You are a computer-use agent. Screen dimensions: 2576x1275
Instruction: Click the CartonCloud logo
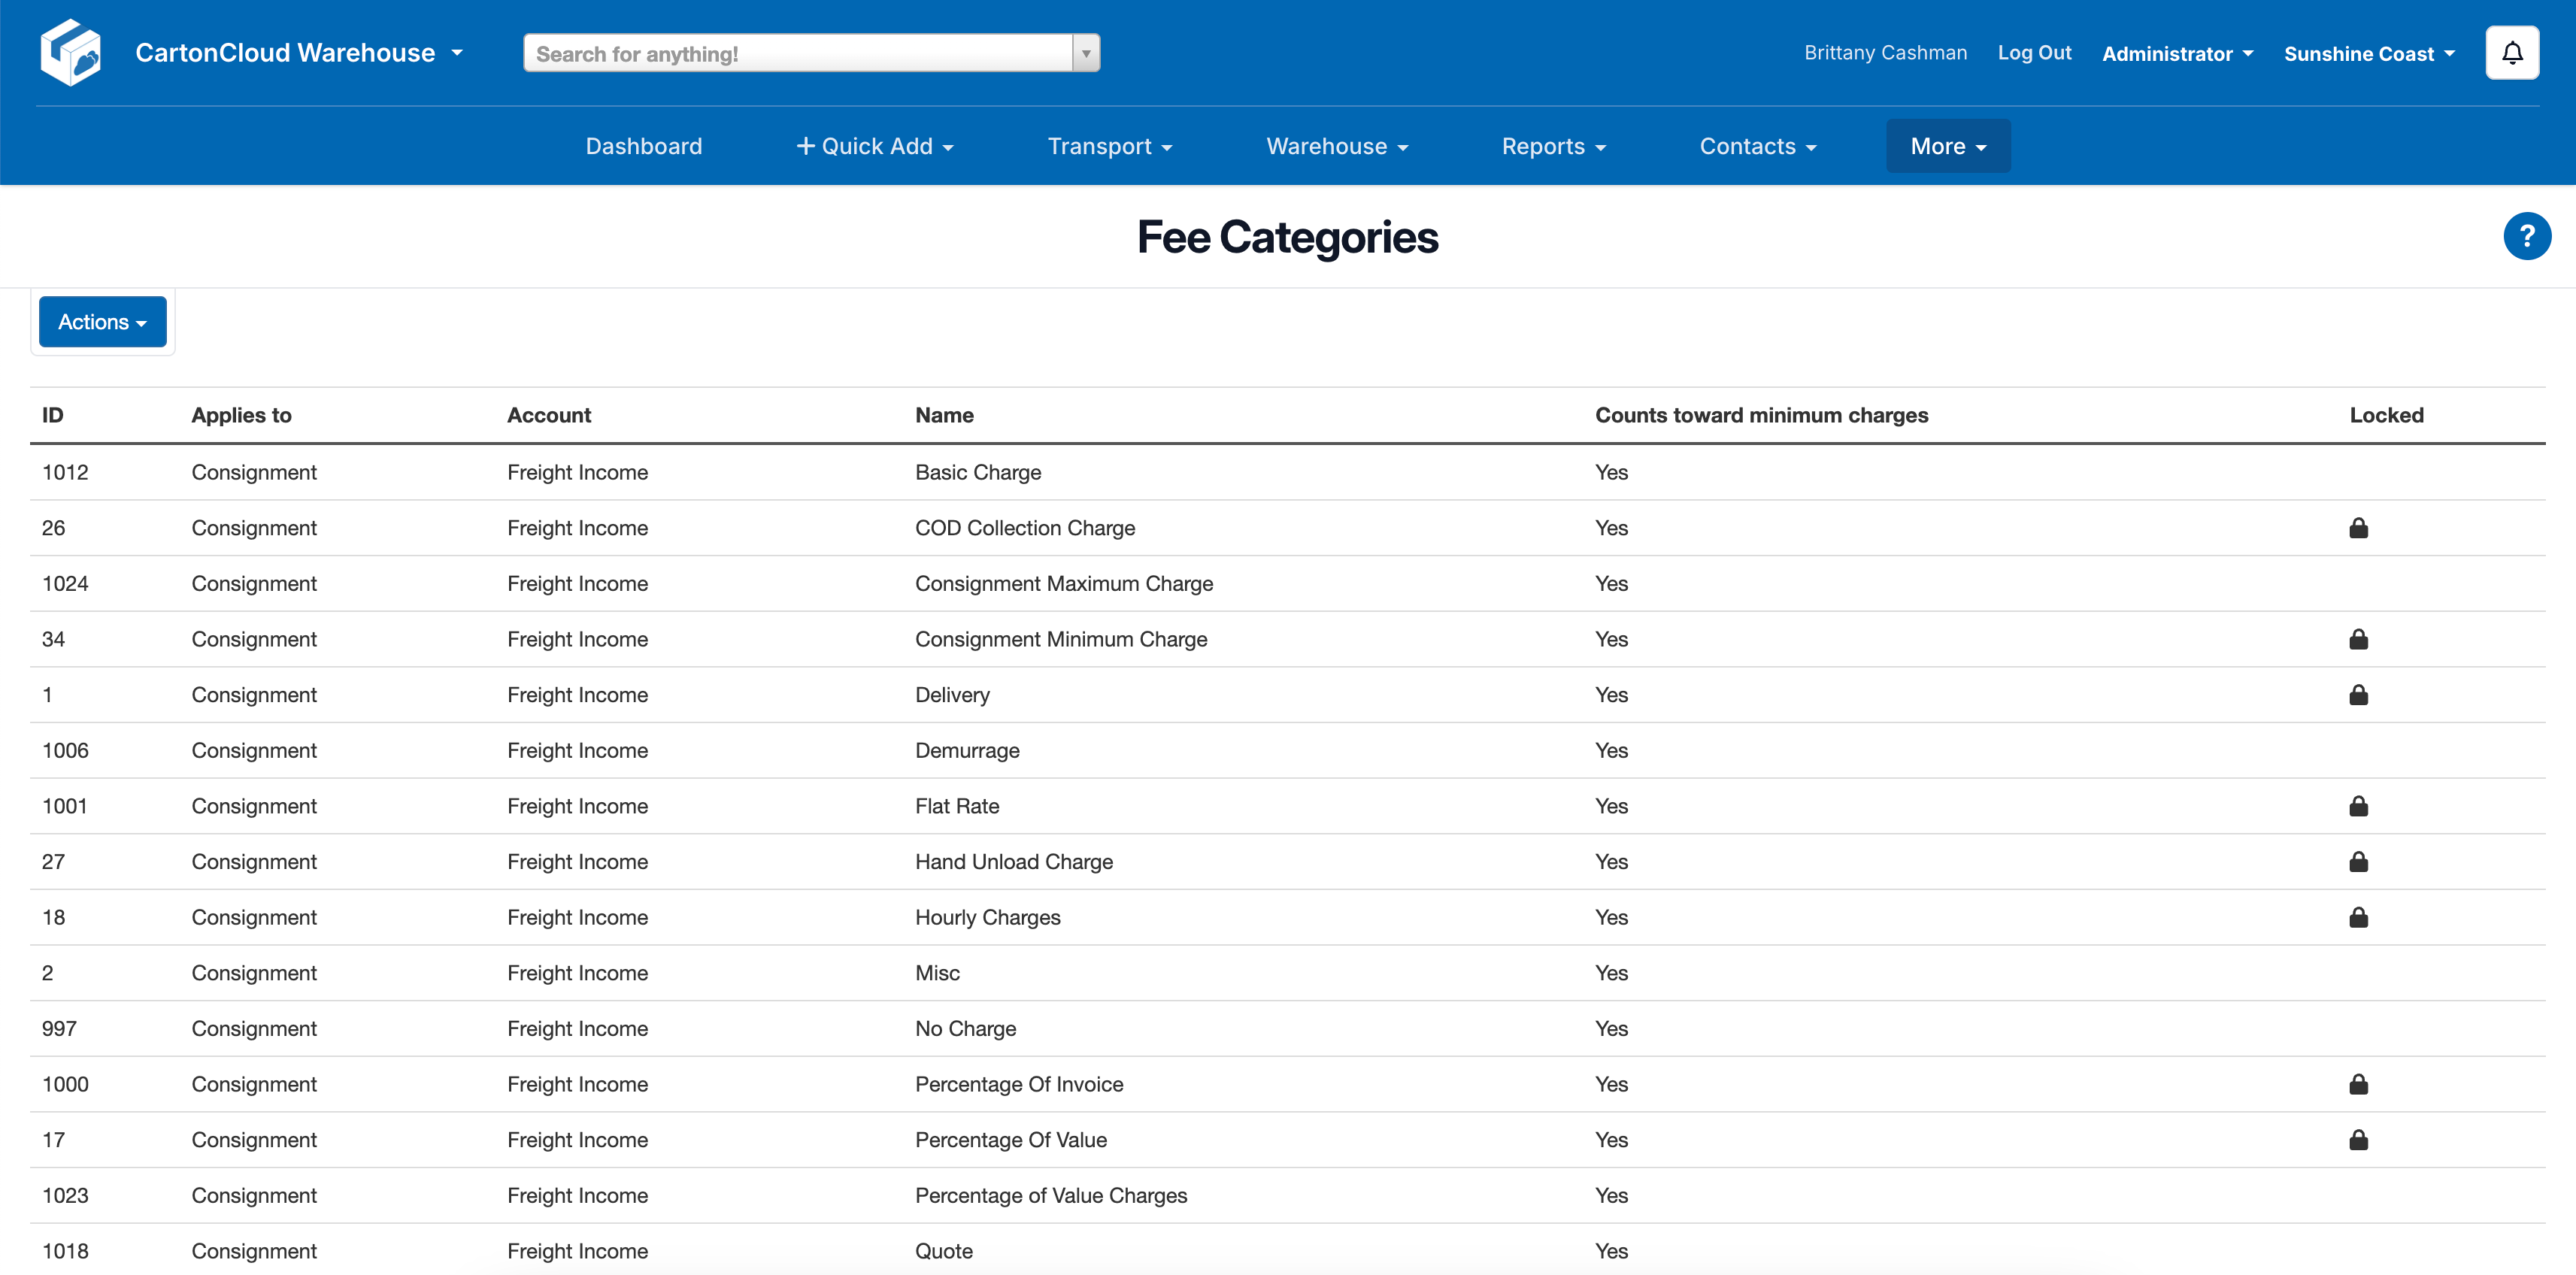[x=70, y=52]
